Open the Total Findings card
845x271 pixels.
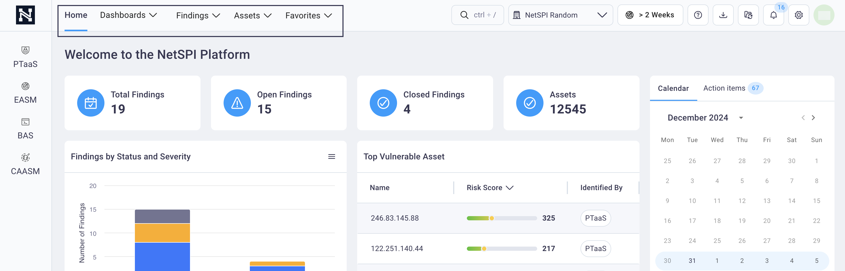click(133, 103)
